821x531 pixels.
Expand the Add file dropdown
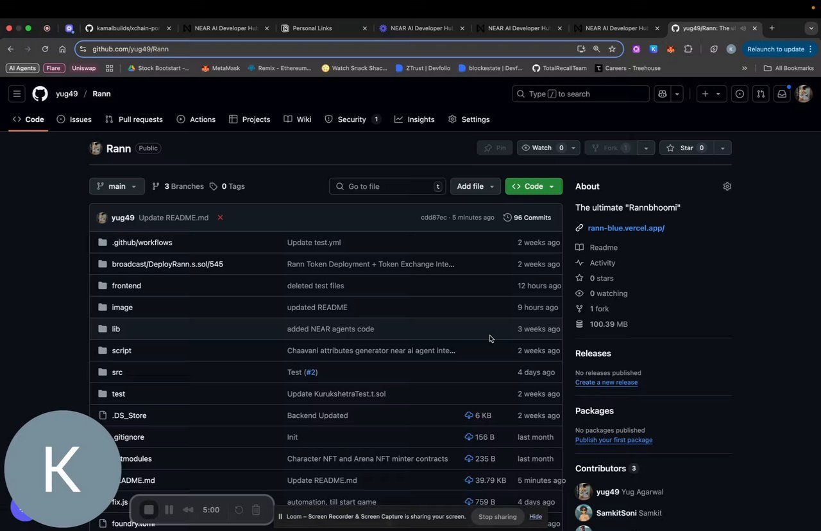coord(475,186)
